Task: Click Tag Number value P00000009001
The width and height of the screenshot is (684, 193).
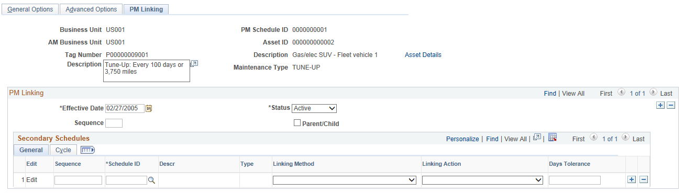Action: 127,55
